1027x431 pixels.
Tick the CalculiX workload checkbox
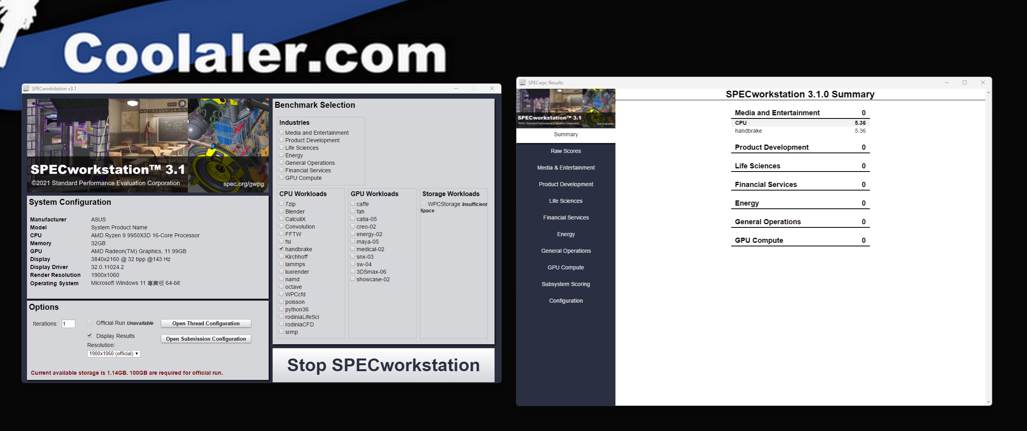[x=281, y=219]
